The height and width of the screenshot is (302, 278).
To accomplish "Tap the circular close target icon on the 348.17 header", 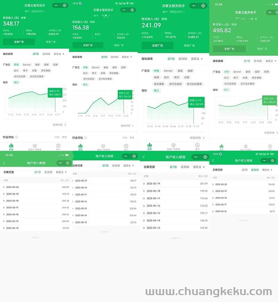I will pos(65,6).
